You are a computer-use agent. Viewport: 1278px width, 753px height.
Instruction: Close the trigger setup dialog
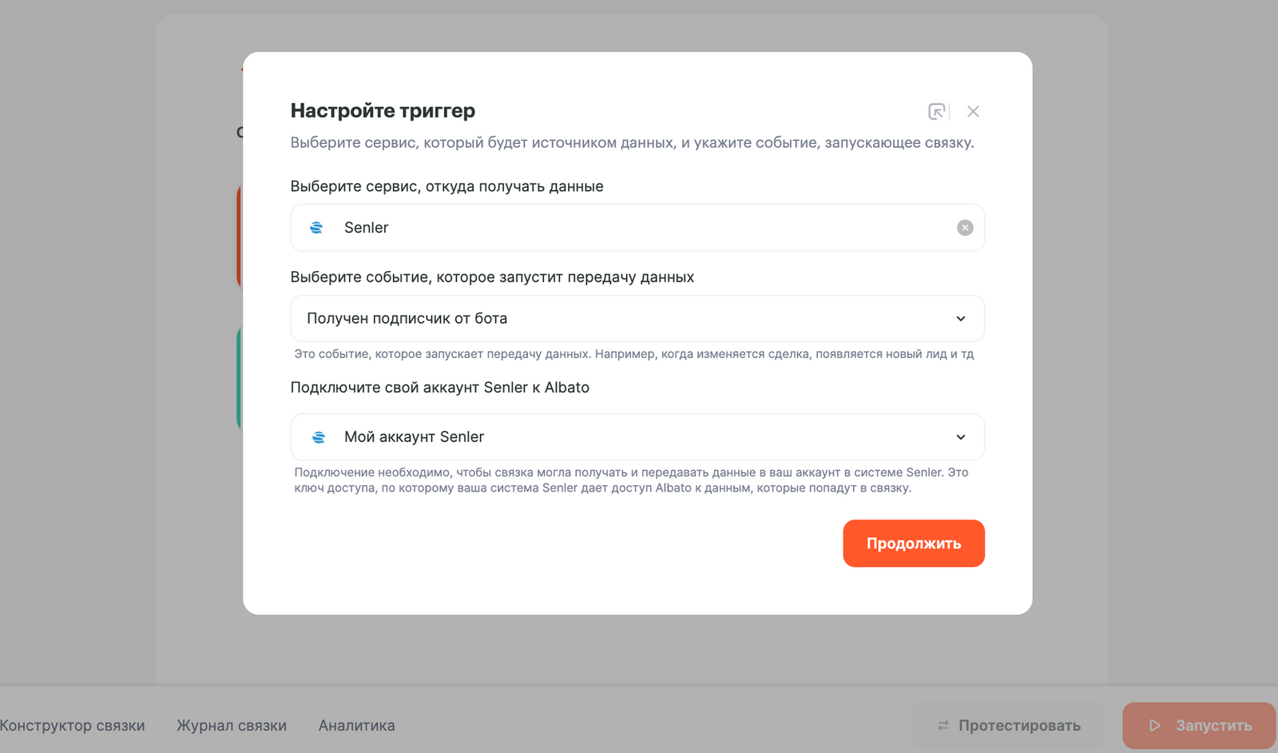[973, 111]
